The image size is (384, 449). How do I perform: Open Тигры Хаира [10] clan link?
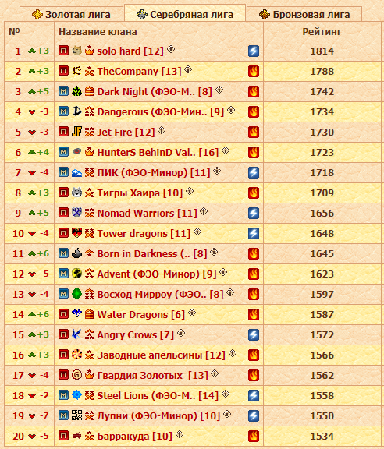[x=140, y=193]
